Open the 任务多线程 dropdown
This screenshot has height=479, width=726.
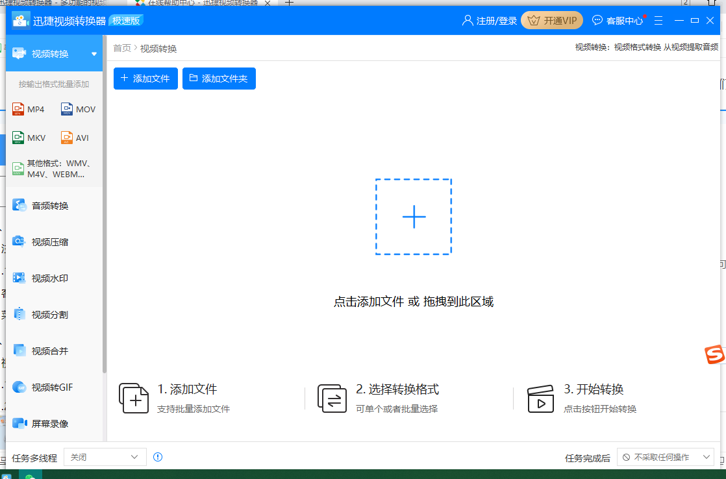105,457
